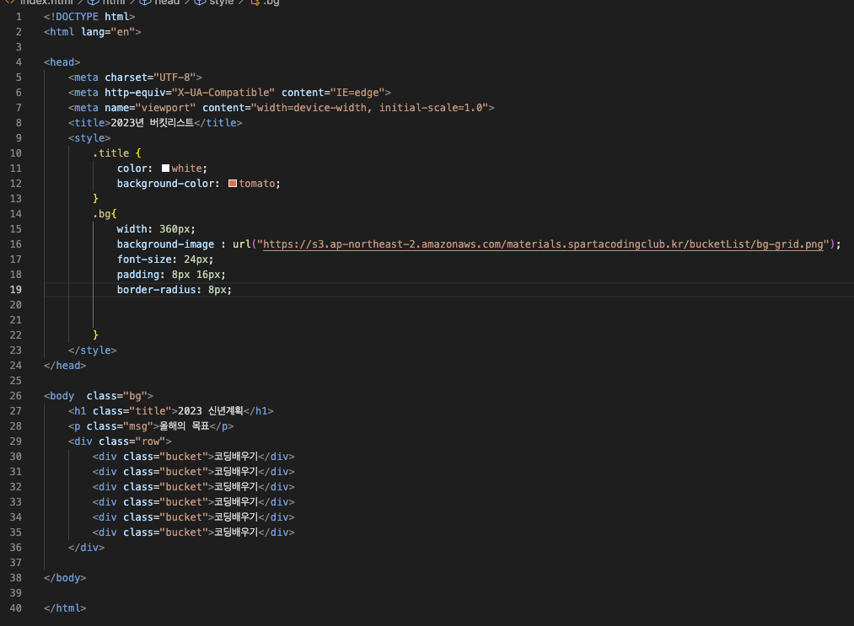Click the body class="bg" tag
The image size is (854, 626).
point(99,396)
